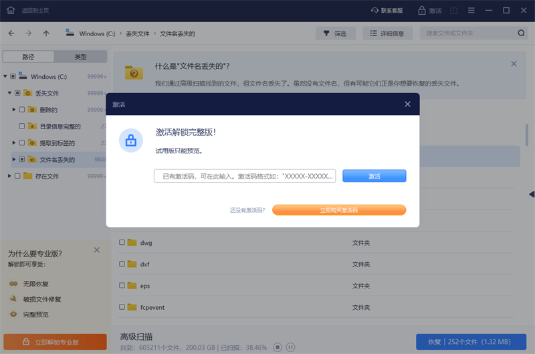Check the 存在文件 checkbox
Screen dimensions: 535x354
click(17, 176)
